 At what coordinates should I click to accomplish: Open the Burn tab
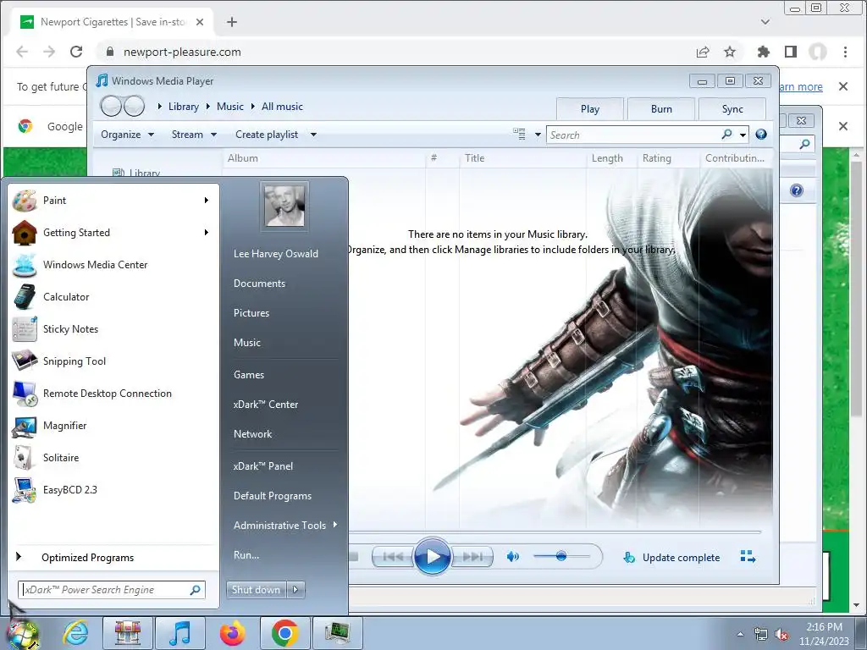pyautogui.click(x=661, y=109)
